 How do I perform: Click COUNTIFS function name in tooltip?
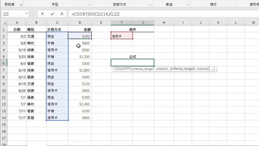(x=123, y=69)
